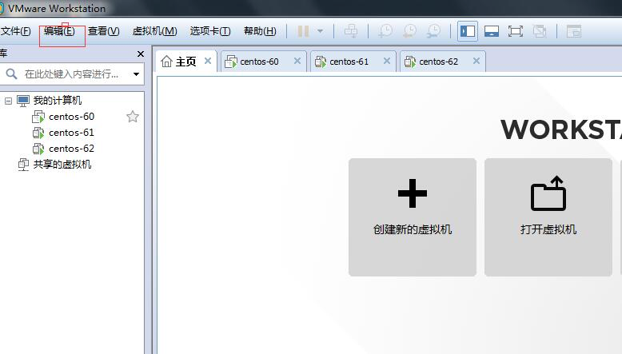
Task: Open the 帮助(H) menu
Action: pos(260,31)
